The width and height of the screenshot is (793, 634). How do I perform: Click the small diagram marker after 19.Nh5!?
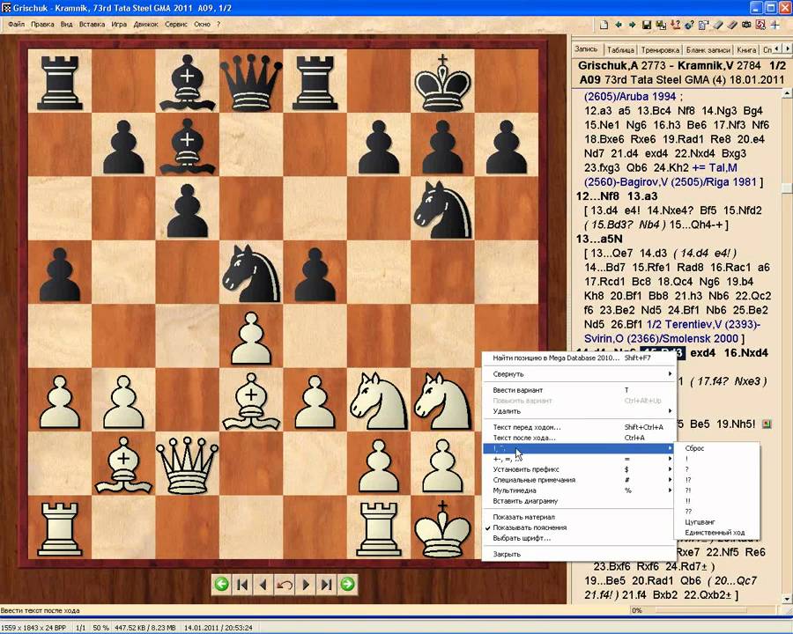tap(767, 424)
